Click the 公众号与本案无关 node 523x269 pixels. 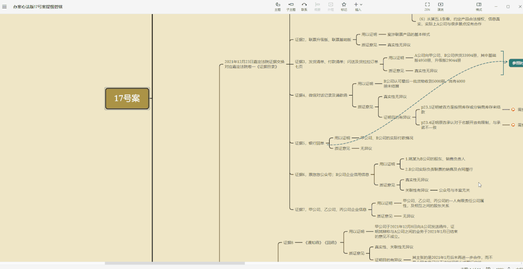[454, 190]
